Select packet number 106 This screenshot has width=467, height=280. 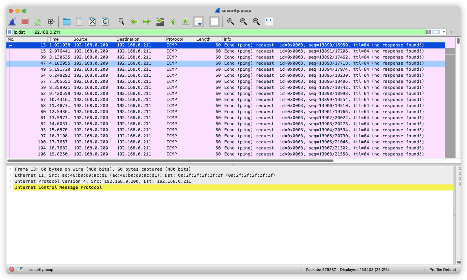[x=226, y=154]
